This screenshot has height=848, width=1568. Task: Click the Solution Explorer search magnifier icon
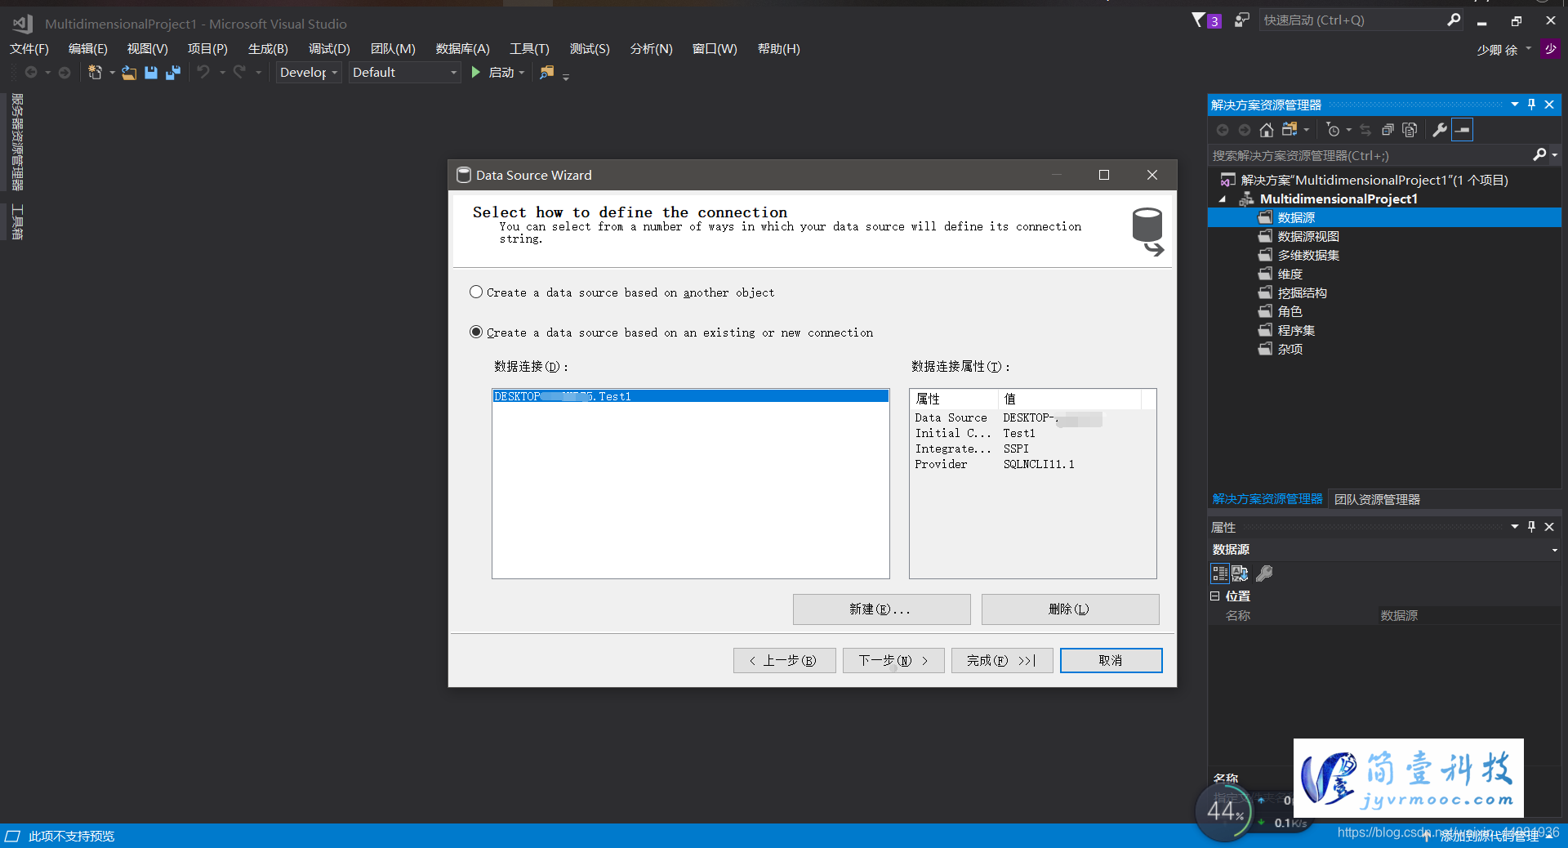(1539, 155)
